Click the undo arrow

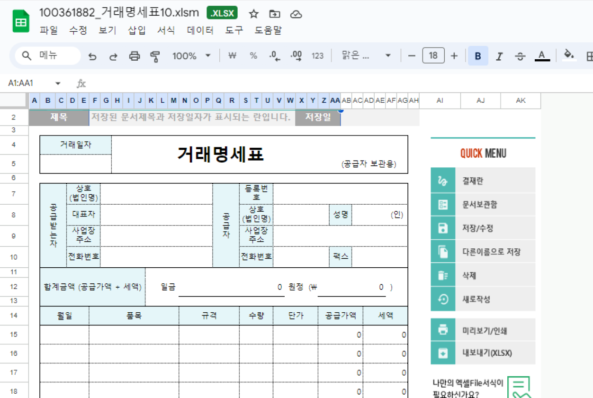coord(92,56)
